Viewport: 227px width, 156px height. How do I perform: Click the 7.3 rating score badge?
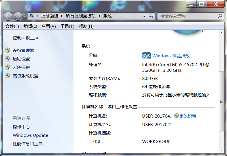146,56
